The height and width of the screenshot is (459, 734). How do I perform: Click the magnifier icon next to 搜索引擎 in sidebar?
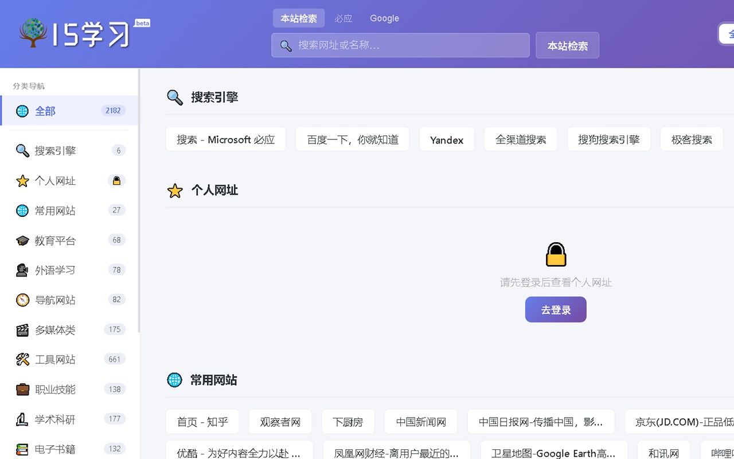pos(22,151)
